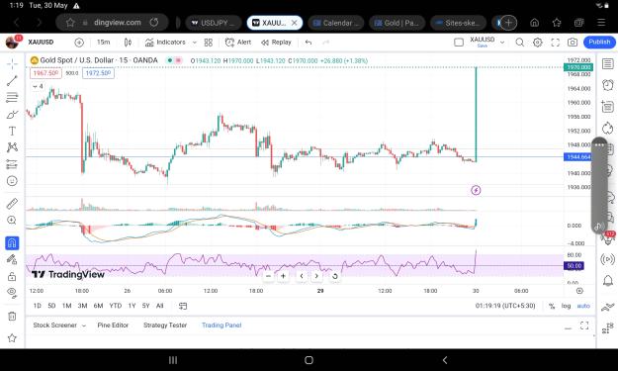Select the 1M date range
The width and height of the screenshot is (618, 371).
tap(66, 306)
